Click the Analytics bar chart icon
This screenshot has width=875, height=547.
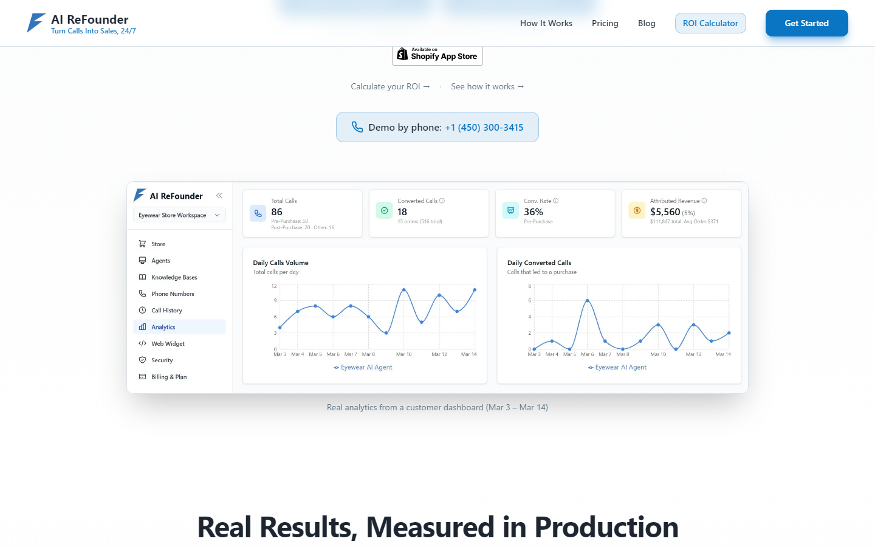pos(142,327)
